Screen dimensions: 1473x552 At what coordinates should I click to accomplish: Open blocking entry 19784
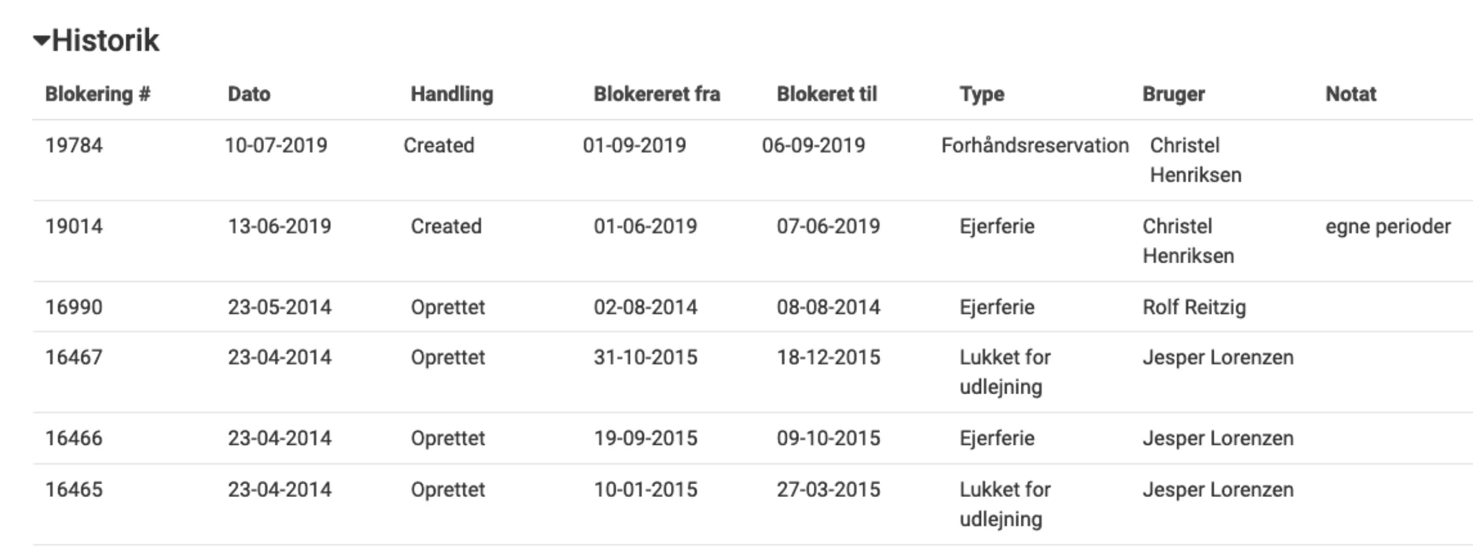[75, 145]
